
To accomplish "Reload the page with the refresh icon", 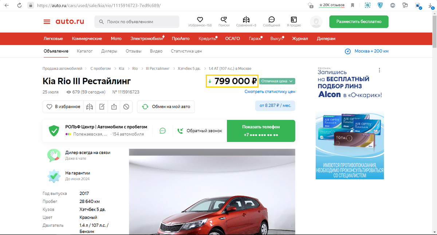I will click(19, 5).
